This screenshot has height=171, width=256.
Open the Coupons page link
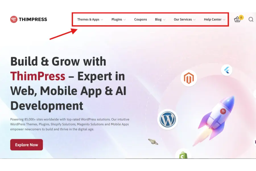tap(141, 19)
